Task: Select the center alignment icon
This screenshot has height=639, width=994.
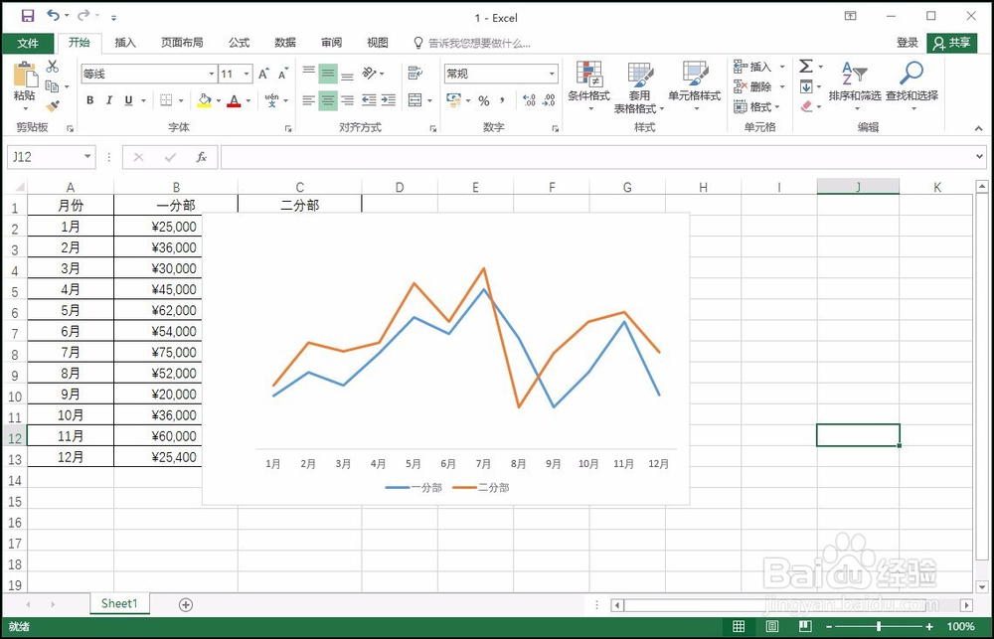Action: coord(328,99)
